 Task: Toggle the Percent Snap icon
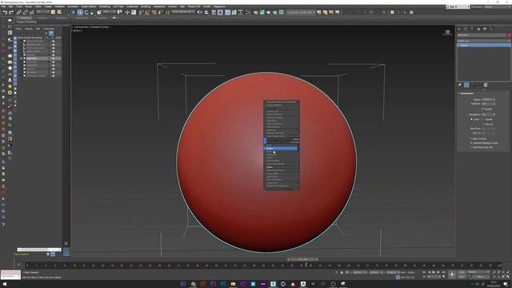(154, 13)
